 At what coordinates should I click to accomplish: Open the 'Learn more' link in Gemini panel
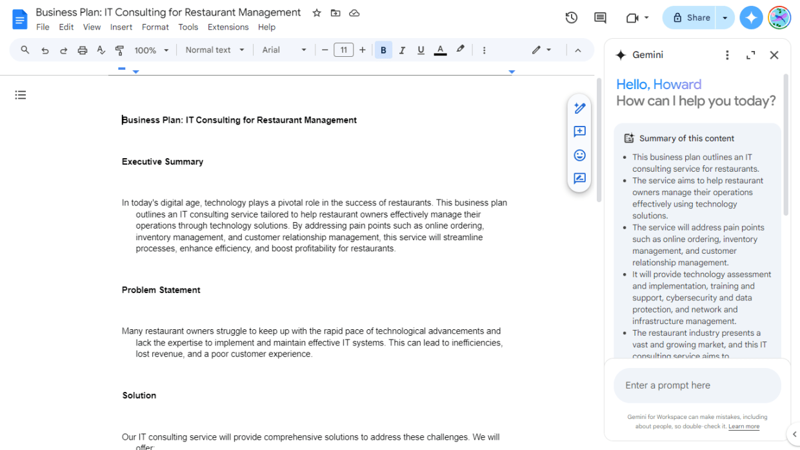click(743, 426)
